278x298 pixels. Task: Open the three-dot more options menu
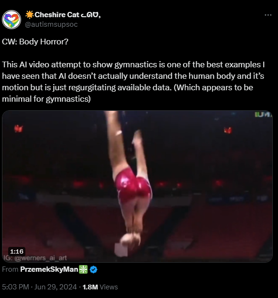tap(268, 15)
